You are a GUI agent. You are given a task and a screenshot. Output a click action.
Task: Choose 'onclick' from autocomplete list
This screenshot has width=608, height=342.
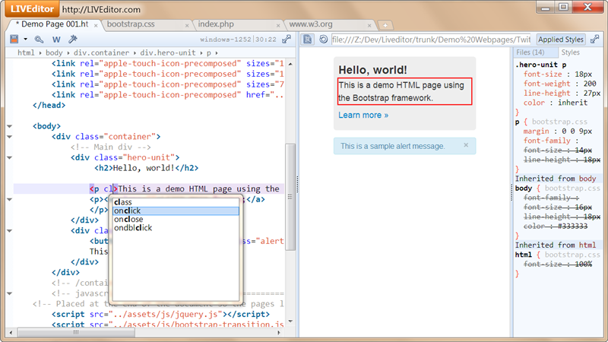click(x=176, y=211)
